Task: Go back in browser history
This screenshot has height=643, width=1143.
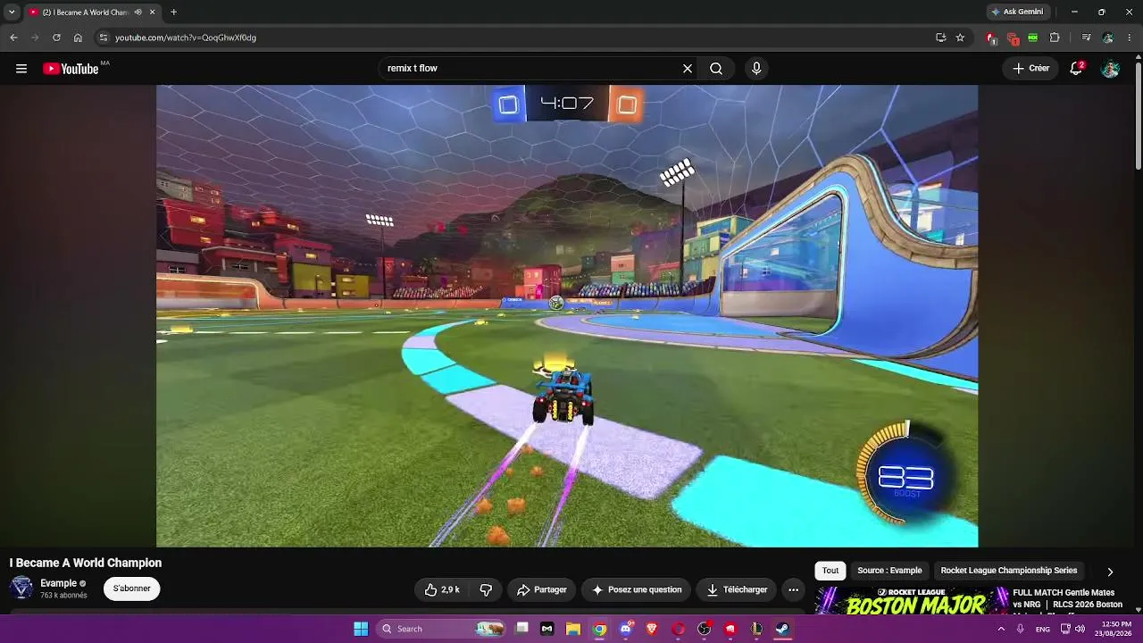Action: tap(13, 38)
